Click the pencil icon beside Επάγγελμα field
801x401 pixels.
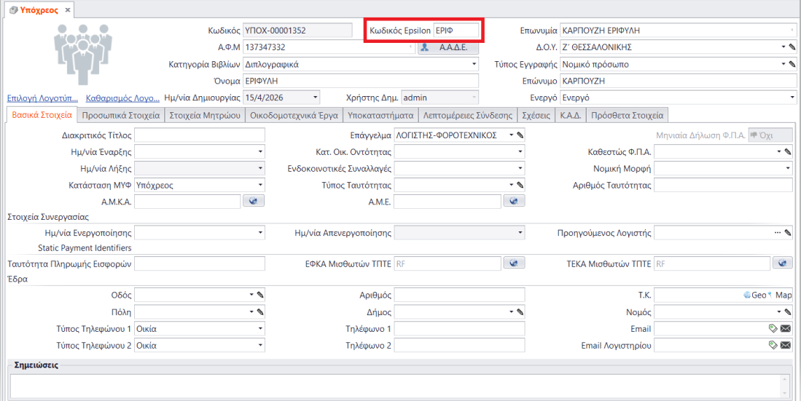click(x=520, y=135)
